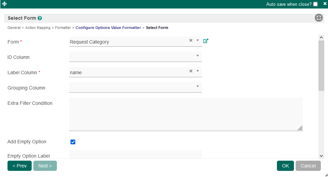The height and width of the screenshot is (177, 328).
Task: Click the OK button
Action: click(x=285, y=166)
